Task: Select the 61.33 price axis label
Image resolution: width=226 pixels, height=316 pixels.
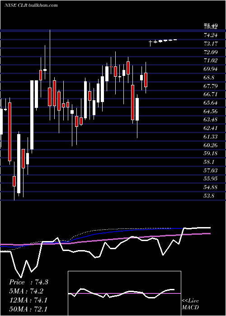Action: point(211,137)
